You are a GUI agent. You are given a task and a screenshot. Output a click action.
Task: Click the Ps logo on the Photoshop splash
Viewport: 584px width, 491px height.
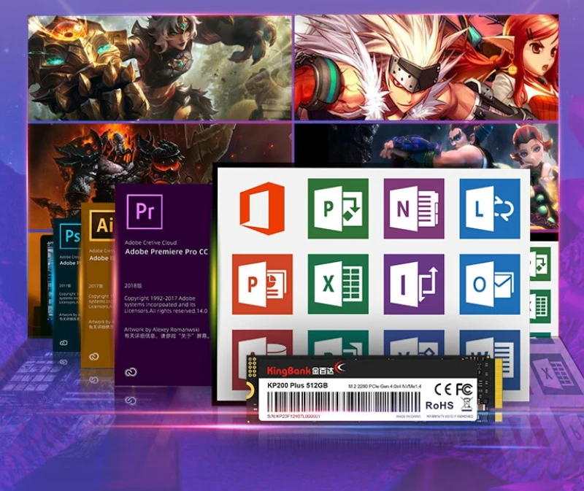[x=70, y=236]
